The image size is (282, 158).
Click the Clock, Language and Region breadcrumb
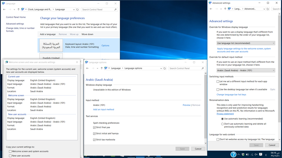click(40, 10)
